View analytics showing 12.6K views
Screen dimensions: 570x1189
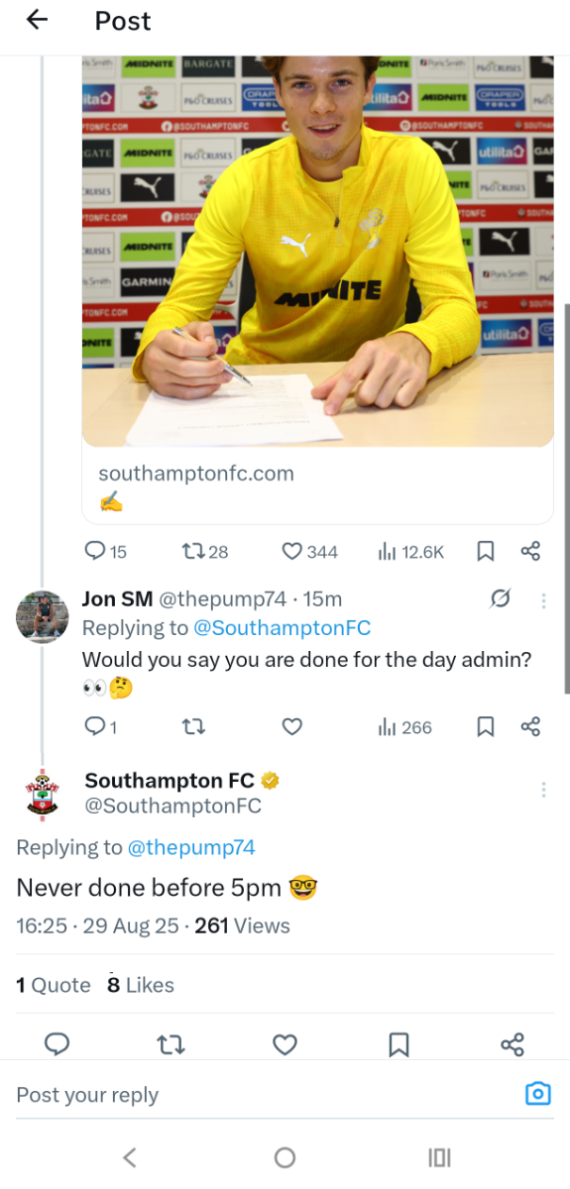(410, 551)
